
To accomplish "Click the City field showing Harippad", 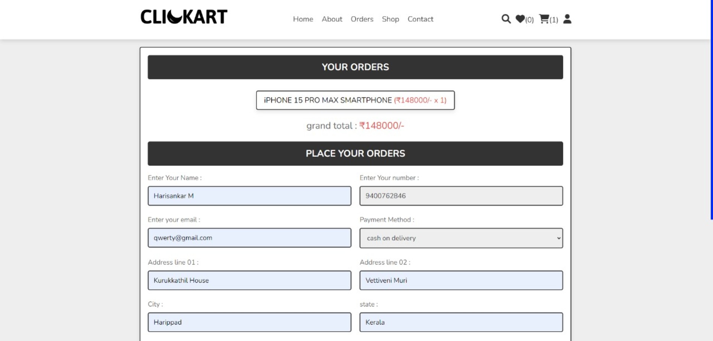I will [x=250, y=322].
